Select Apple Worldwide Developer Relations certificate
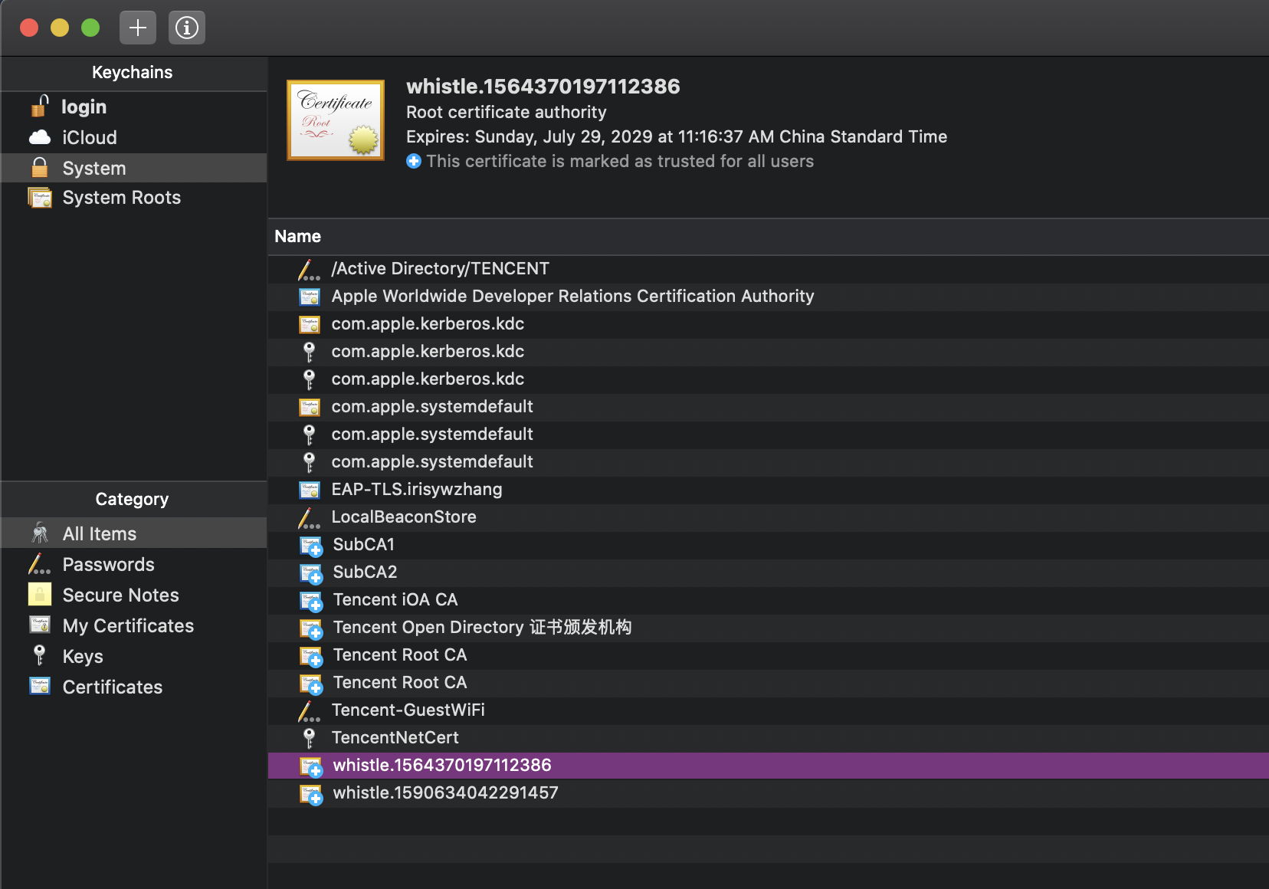The width and height of the screenshot is (1269, 889). pyautogui.click(x=572, y=297)
